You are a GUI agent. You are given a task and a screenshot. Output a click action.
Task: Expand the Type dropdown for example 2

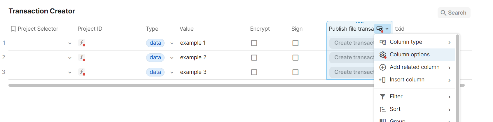[172, 58]
